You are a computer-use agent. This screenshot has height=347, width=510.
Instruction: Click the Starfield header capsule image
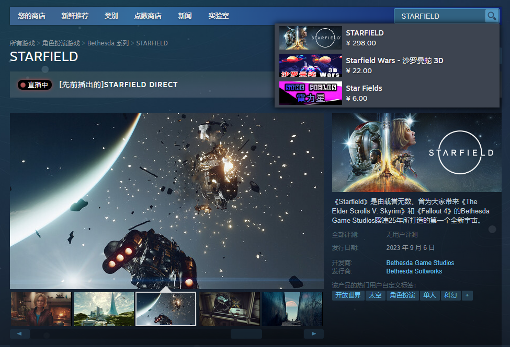coord(417,152)
